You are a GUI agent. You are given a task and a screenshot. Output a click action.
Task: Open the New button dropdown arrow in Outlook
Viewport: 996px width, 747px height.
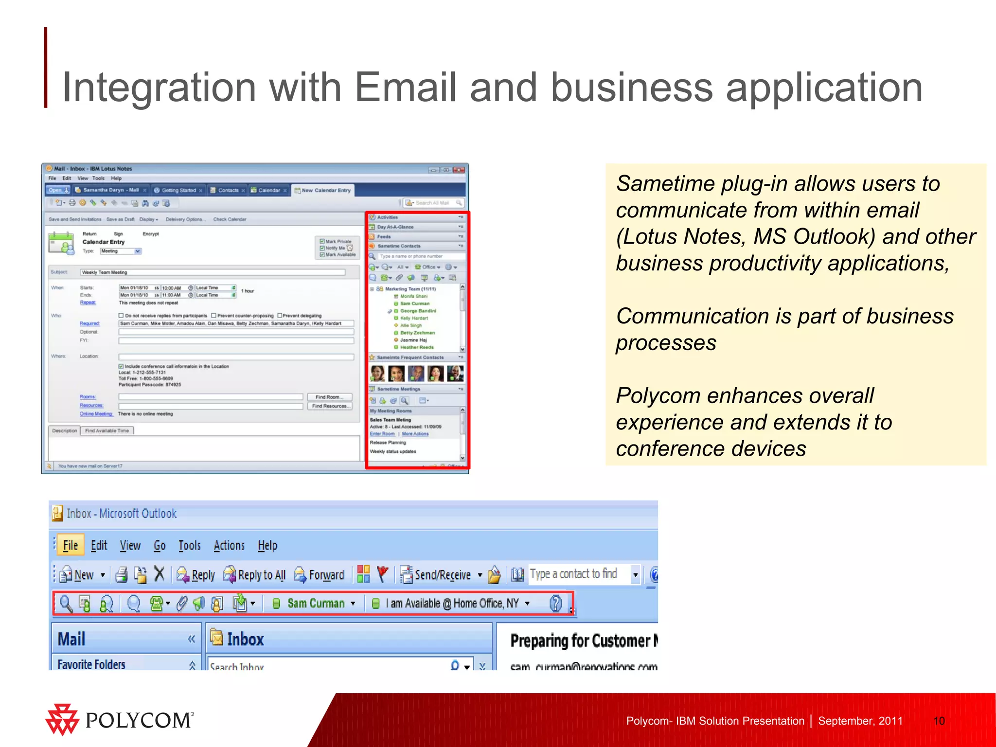click(x=103, y=575)
